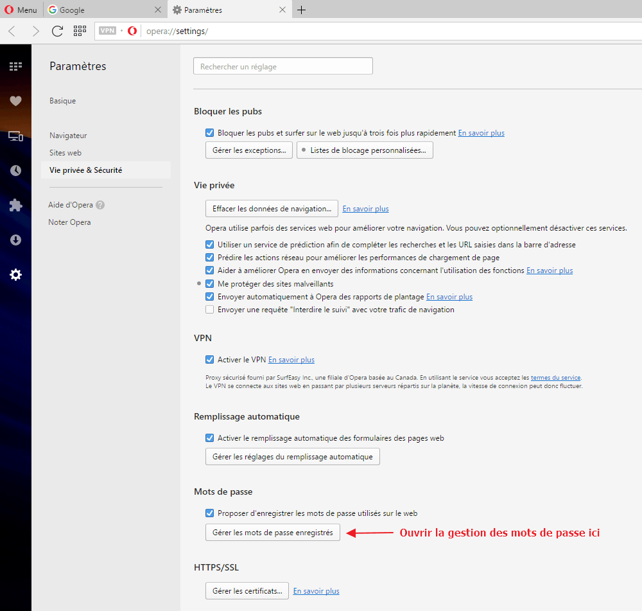This screenshot has width=642, height=611.
Task: Open Speed Dial from the sidebar
Action: point(15,66)
